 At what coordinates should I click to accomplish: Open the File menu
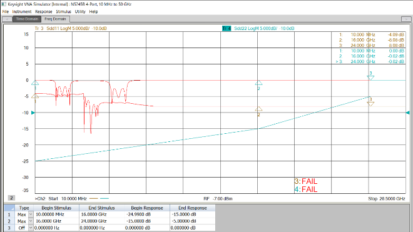click(x=5, y=12)
